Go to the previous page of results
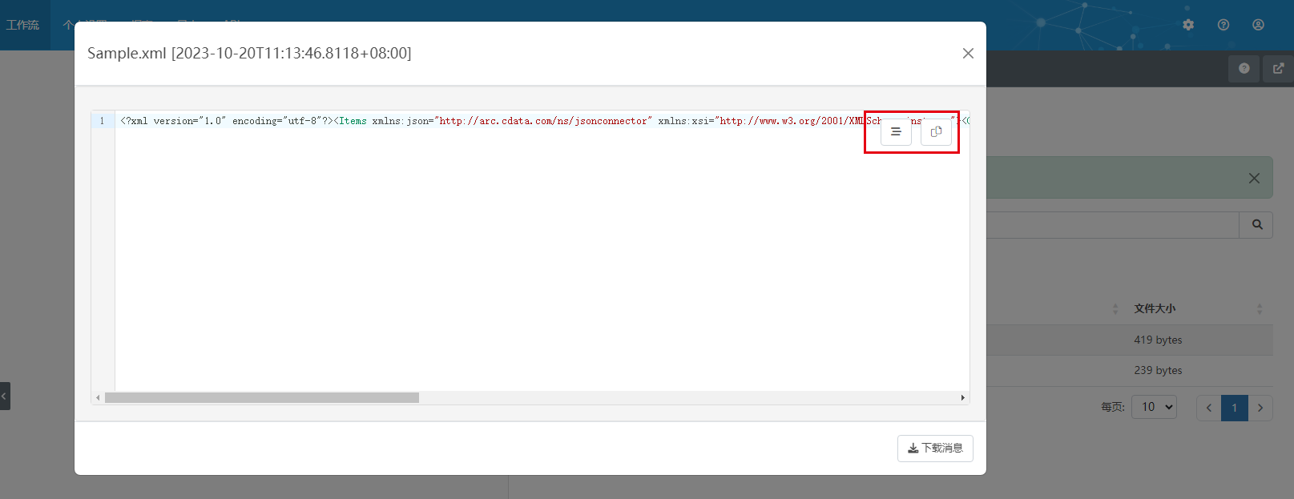The width and height of the screenshot is (1294, 499). click(1209, 408)
